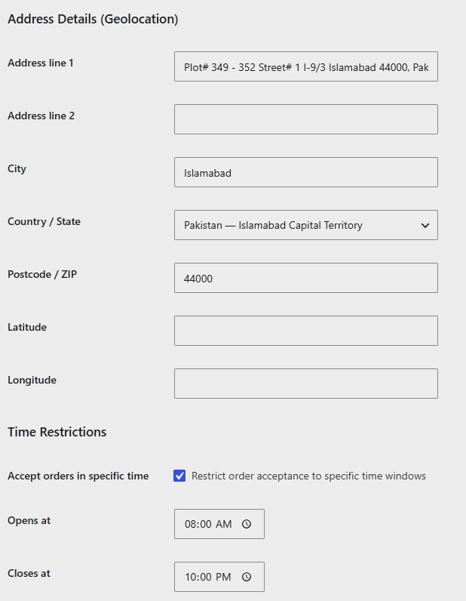Click the Postcode field showing 44000
The image size is (466, 601).
click(306, 278)
